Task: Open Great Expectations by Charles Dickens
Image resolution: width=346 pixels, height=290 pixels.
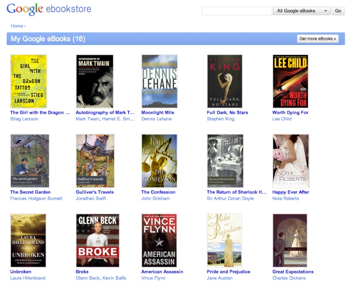Action: pos(293,272)
